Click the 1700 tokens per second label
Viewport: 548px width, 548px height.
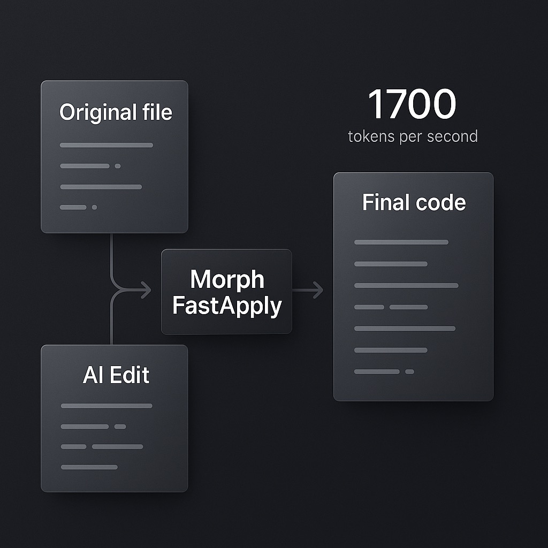click(x=412, y=115)
